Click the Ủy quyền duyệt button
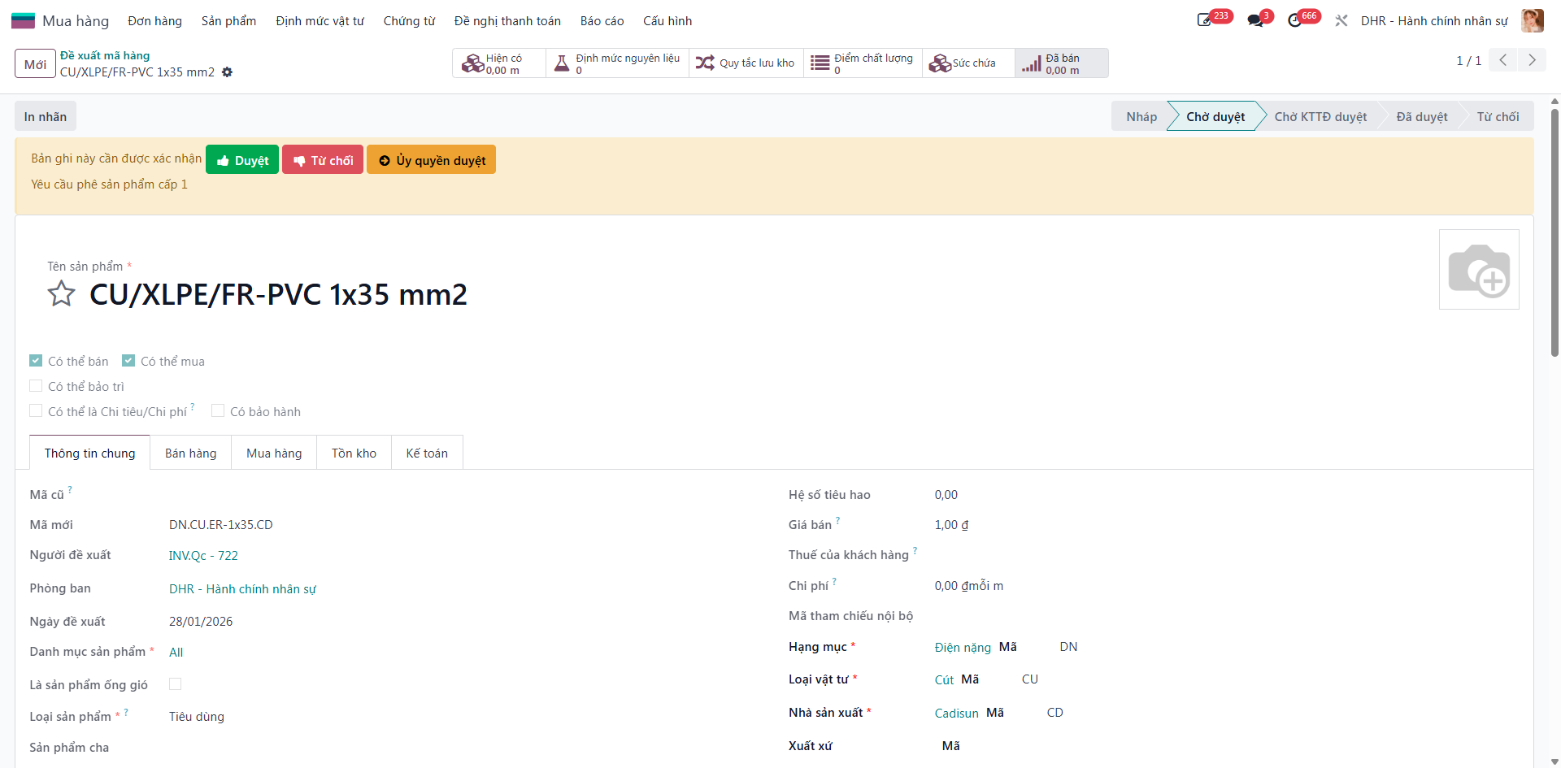This screenshot has width=1561, height=768. tap(432, 160)
